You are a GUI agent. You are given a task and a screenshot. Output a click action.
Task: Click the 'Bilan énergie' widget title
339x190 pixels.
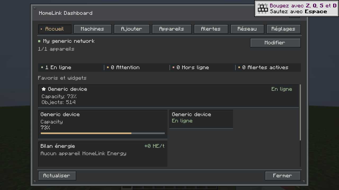tap(58, 146)
